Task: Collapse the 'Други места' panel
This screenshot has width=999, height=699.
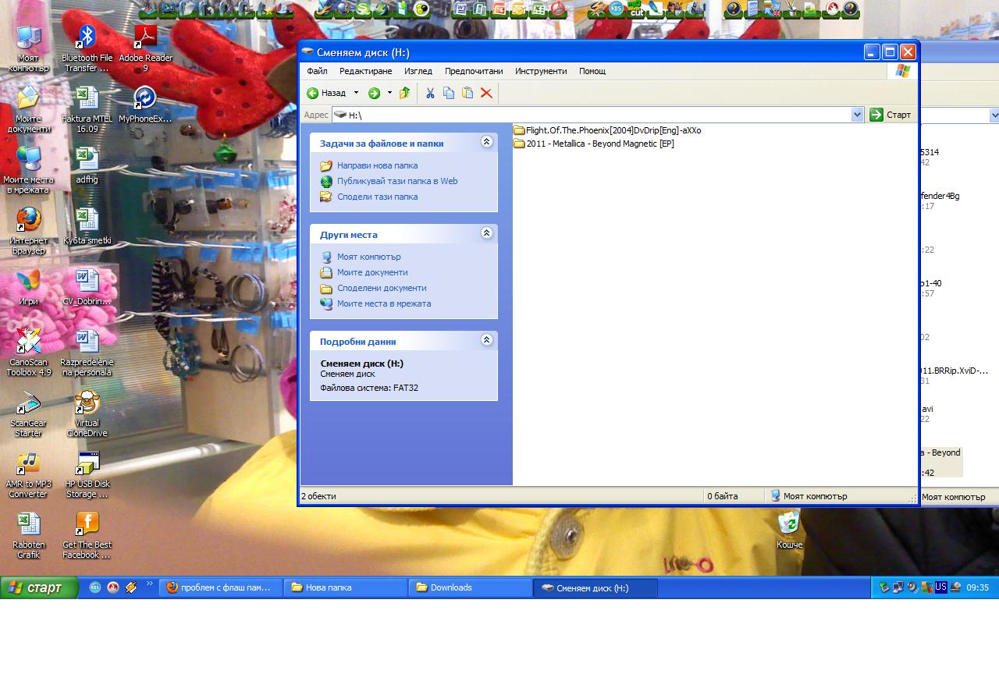Action: 486,233
